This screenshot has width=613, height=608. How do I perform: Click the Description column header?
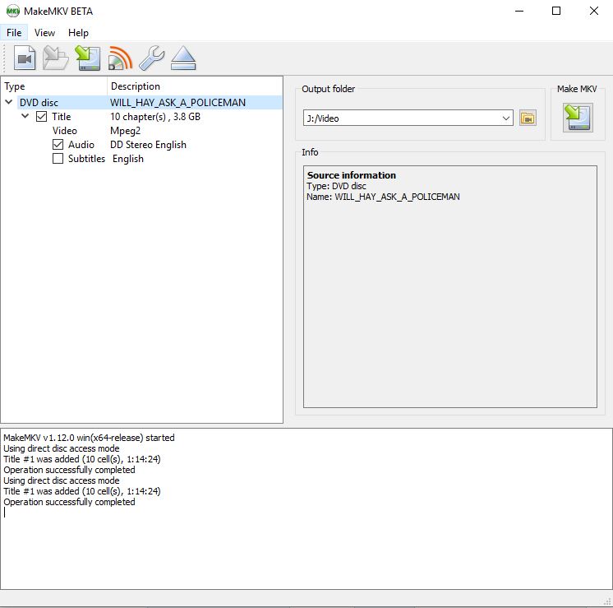click(136, 86)
